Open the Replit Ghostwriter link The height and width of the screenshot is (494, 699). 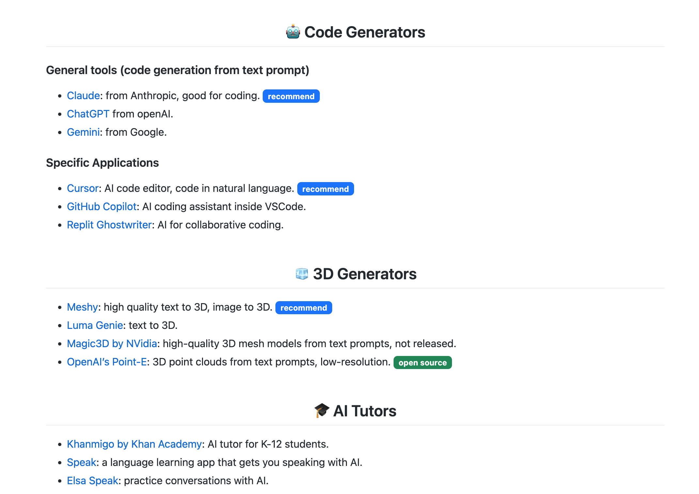pyautogui.click(x=109, y=225)
